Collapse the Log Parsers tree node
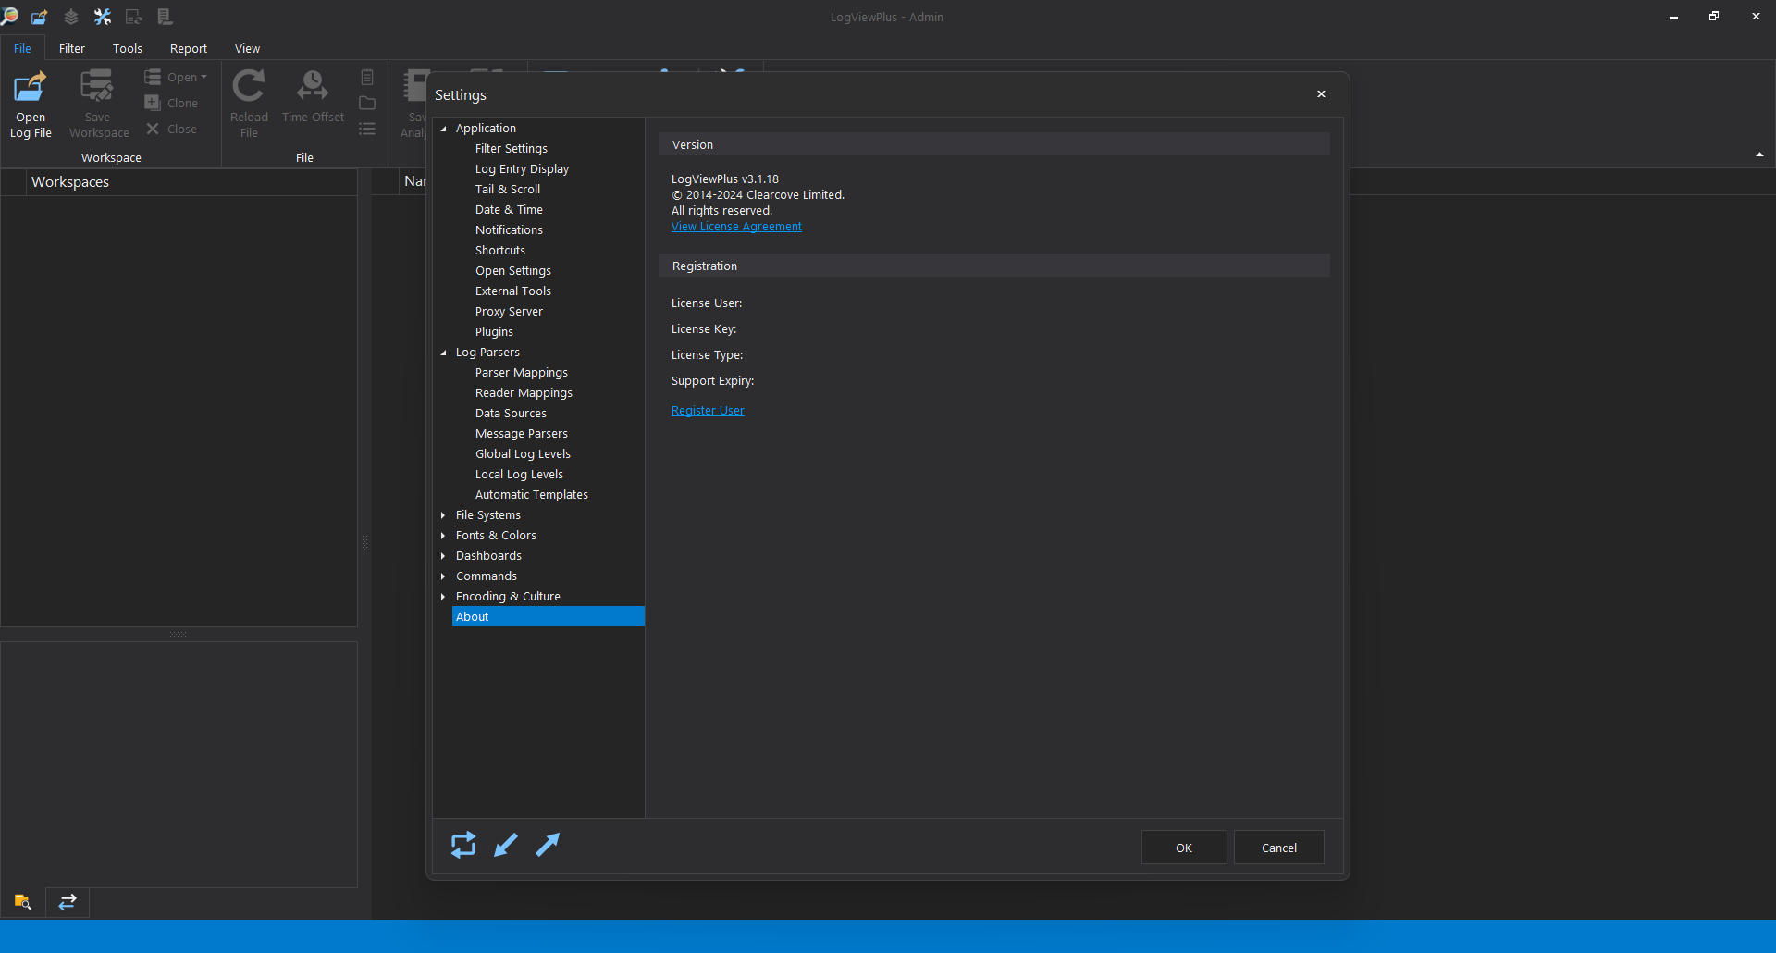Image resolution: width=1776 pixels, height=953 pixels. pyautogui.click(x=444, y=353)
